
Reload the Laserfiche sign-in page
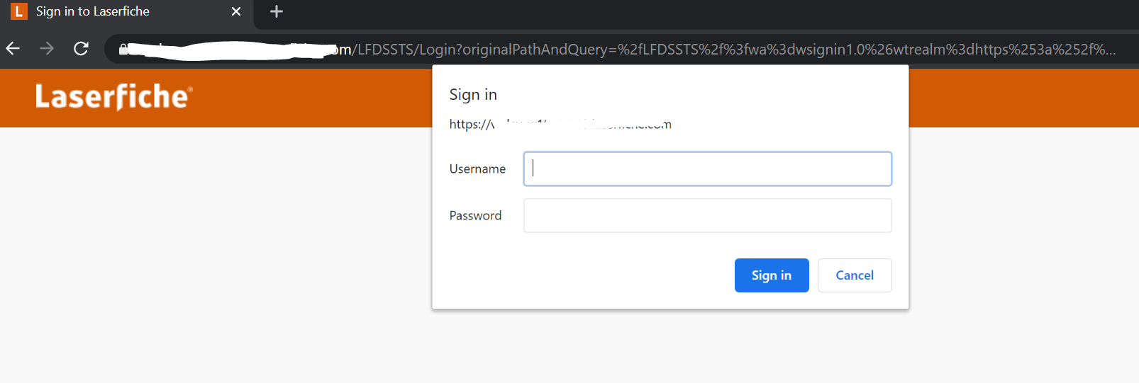(x=81, y=48)
